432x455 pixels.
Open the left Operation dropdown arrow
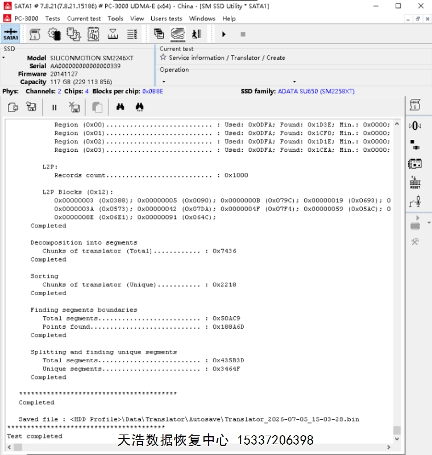click(164, 82)
